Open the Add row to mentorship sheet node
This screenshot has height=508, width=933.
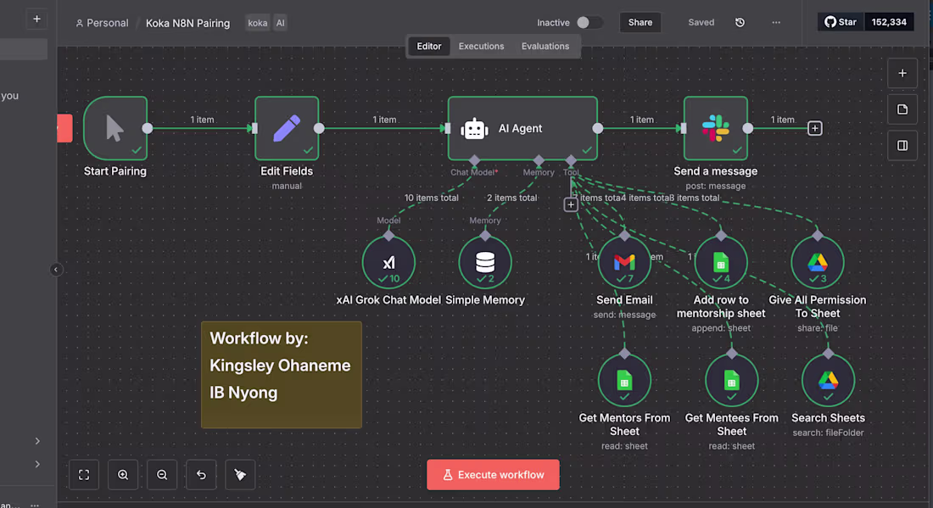tap(720, 261)
